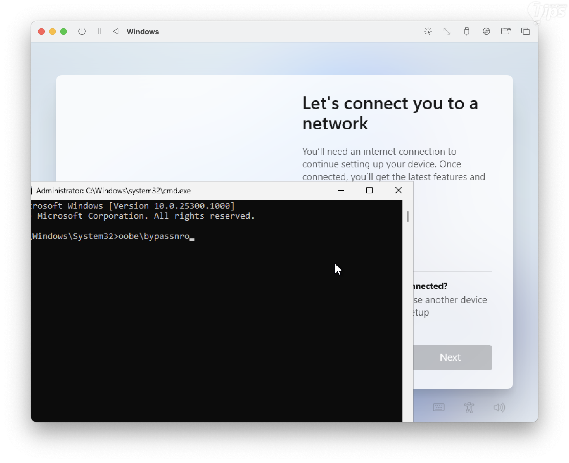Click the windows overlap icon in toolbar

[x=525, y=31]
